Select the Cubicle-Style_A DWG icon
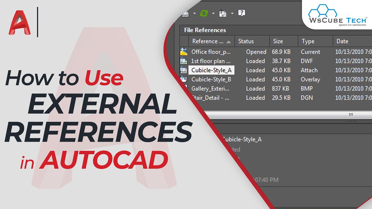The height and width of the screenshot is (209, 372). (184, 70)
